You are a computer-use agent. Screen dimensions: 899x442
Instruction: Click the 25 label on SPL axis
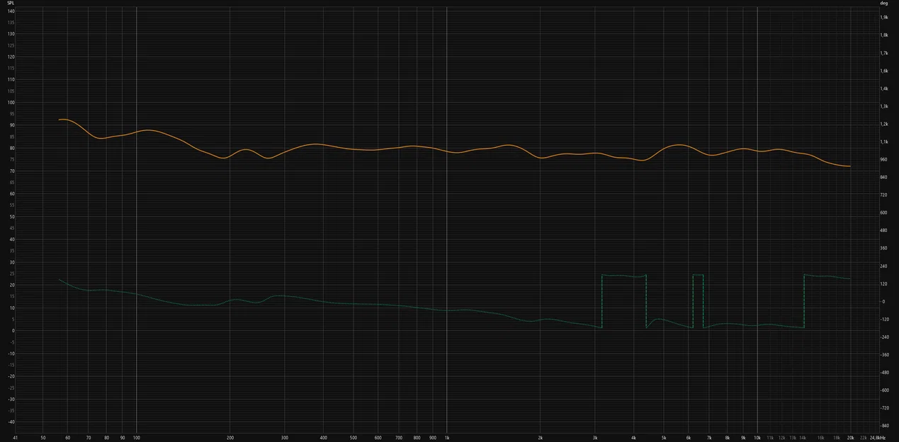point(11,274)
